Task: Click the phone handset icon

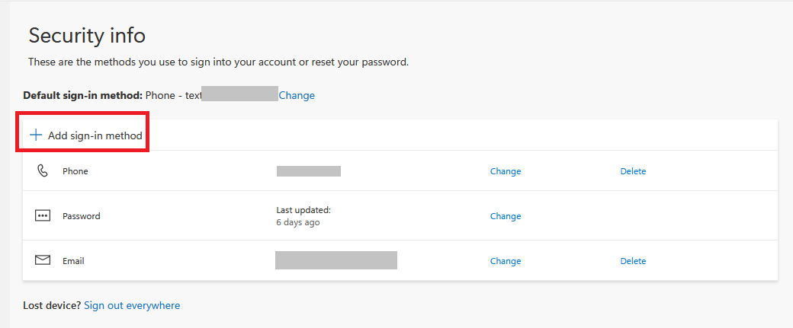Action: point(43,171)
